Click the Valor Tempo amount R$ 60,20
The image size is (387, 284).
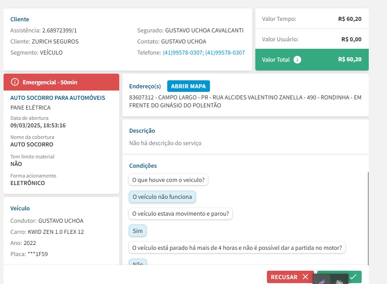tap(350, 19)
